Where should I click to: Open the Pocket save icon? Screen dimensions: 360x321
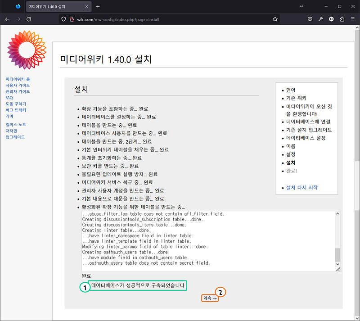click(x=310, y=19)
